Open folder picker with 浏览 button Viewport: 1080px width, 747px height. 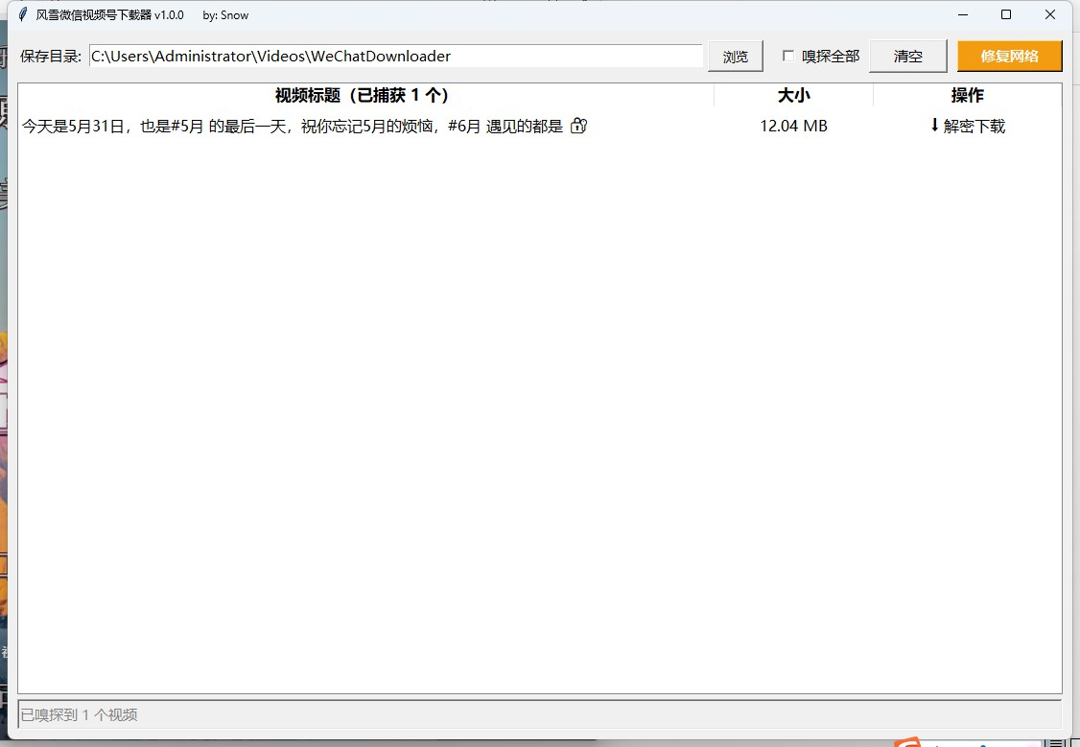click(736, 57)
